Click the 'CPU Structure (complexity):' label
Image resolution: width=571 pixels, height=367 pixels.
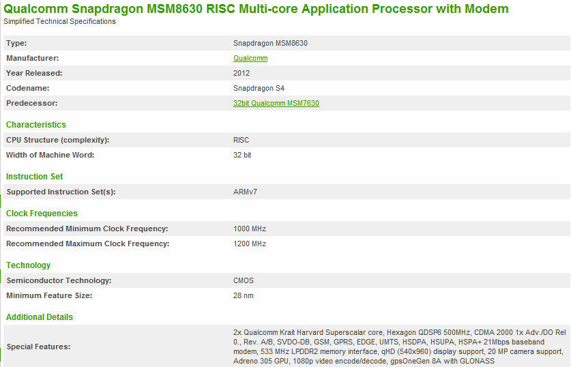(57, 140)
